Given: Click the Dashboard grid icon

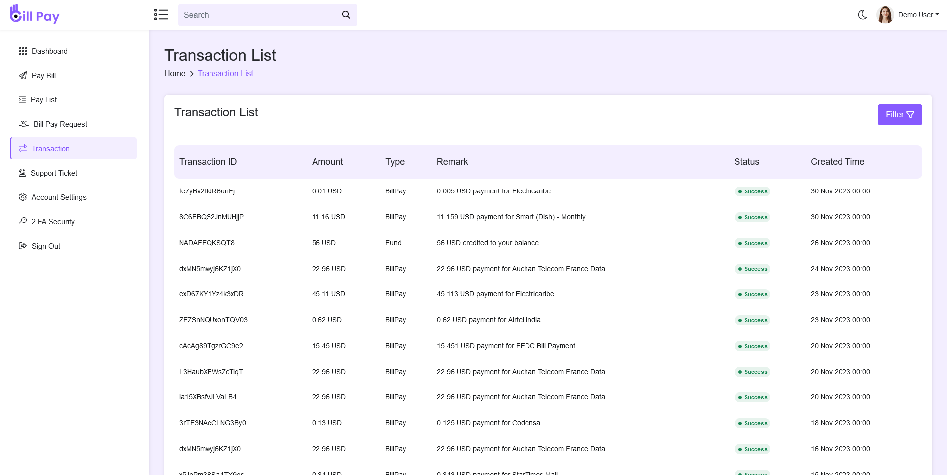Looking at the screenshot, I should [x=23, y=51].
